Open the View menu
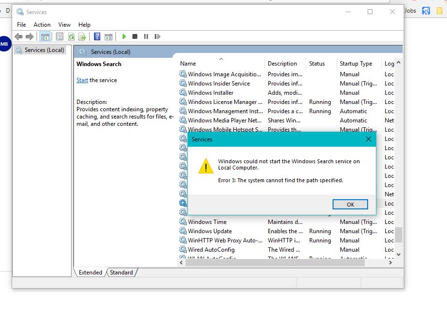Screen dimensions: 447x309 (x=64, y=25)
